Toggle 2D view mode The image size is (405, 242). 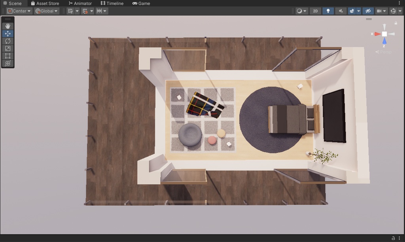[315, 11]
